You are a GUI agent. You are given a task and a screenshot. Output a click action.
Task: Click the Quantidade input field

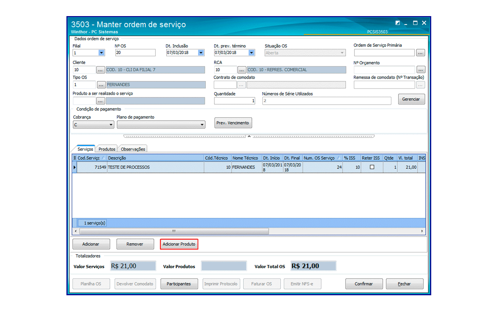click(x=234, y=101)
